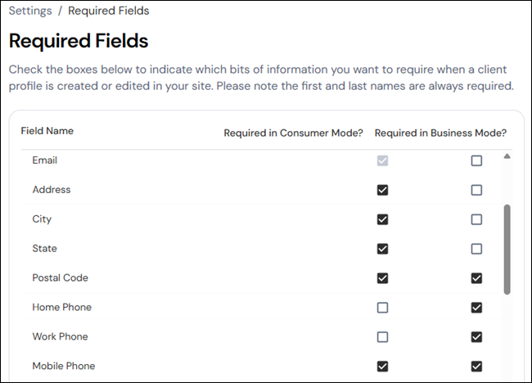This screenshot has height=383, width=532.
Task: Uncheck State required in Consumer Mode
Action: click(x=382, y=249)
